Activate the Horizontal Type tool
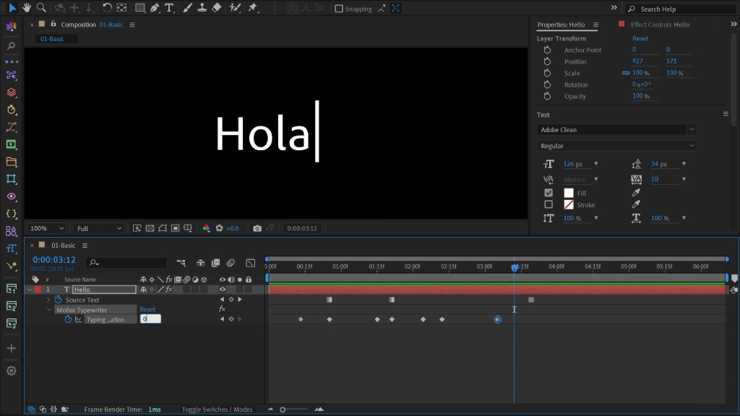740x416 pixels. pos(169,8)
